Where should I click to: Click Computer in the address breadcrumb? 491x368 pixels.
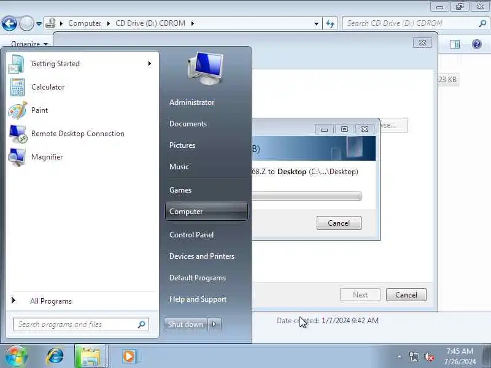point(85,23)
